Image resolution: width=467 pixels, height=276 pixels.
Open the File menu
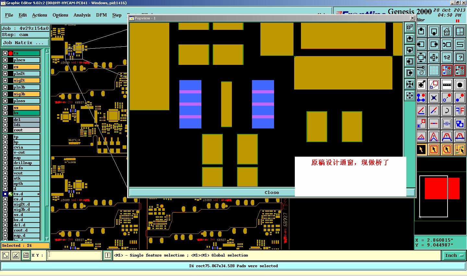click(x=9, y=15)
